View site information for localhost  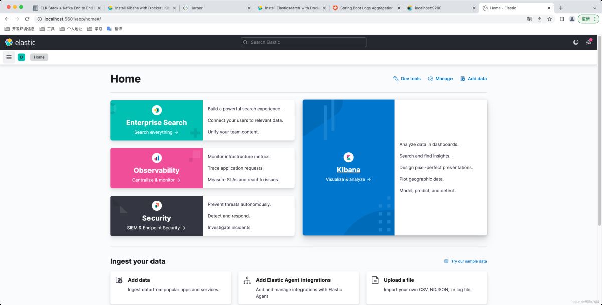click(39, 19)
